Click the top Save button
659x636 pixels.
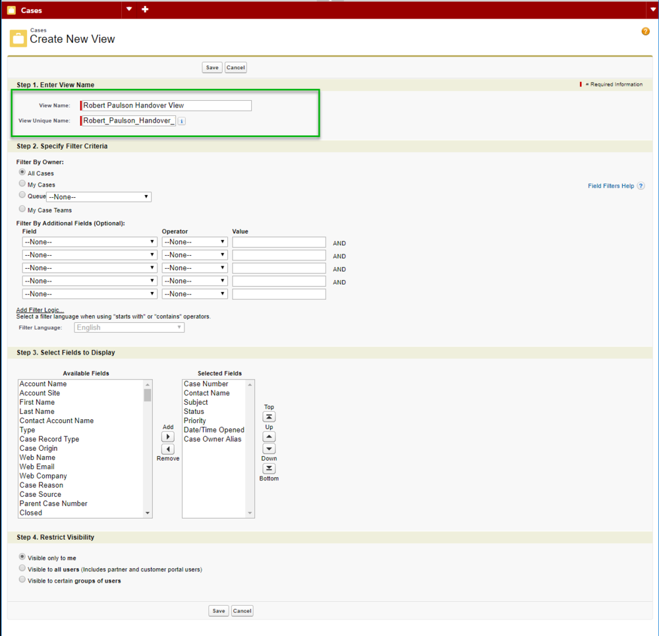212,67
